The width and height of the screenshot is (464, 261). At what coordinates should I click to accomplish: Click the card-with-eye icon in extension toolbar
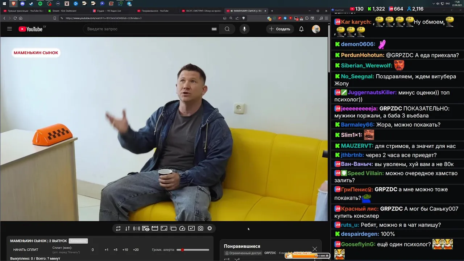click(146, 228)
